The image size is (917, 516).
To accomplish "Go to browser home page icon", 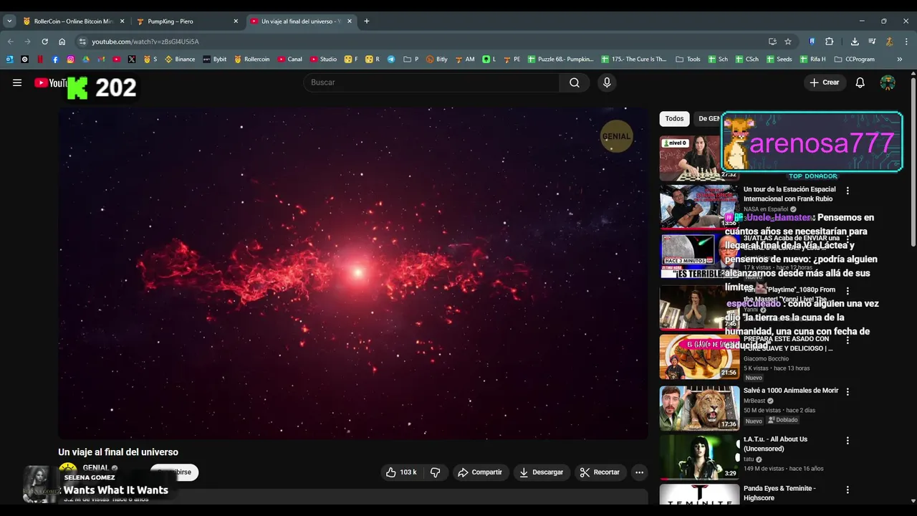I will click(62, 42).
